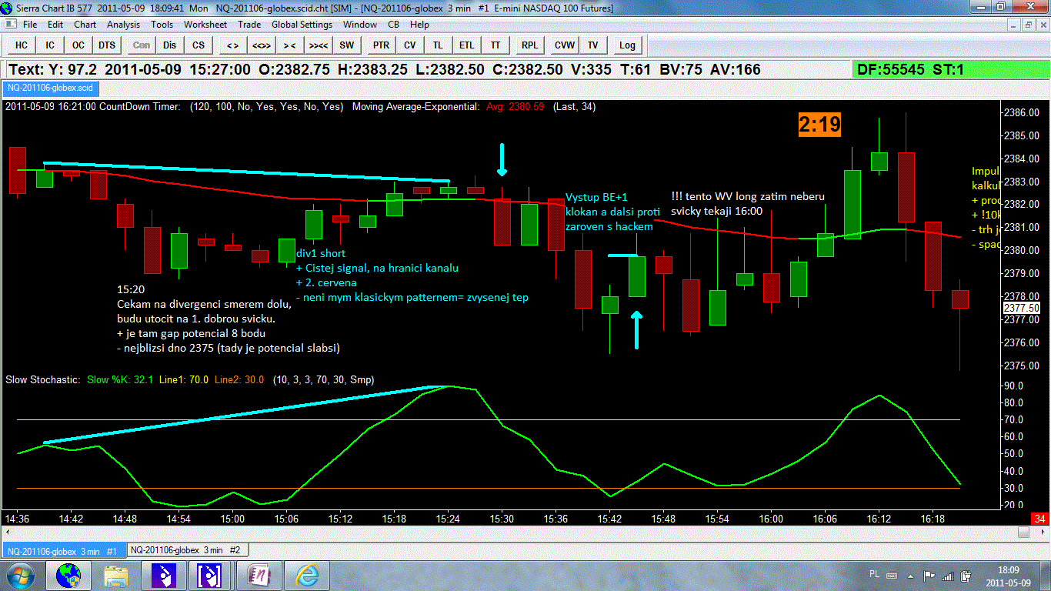The height and width of the screenshot is (591, 1051).
Task: Click the >><< bar spacing button
Action: click(x=319, y=45)
